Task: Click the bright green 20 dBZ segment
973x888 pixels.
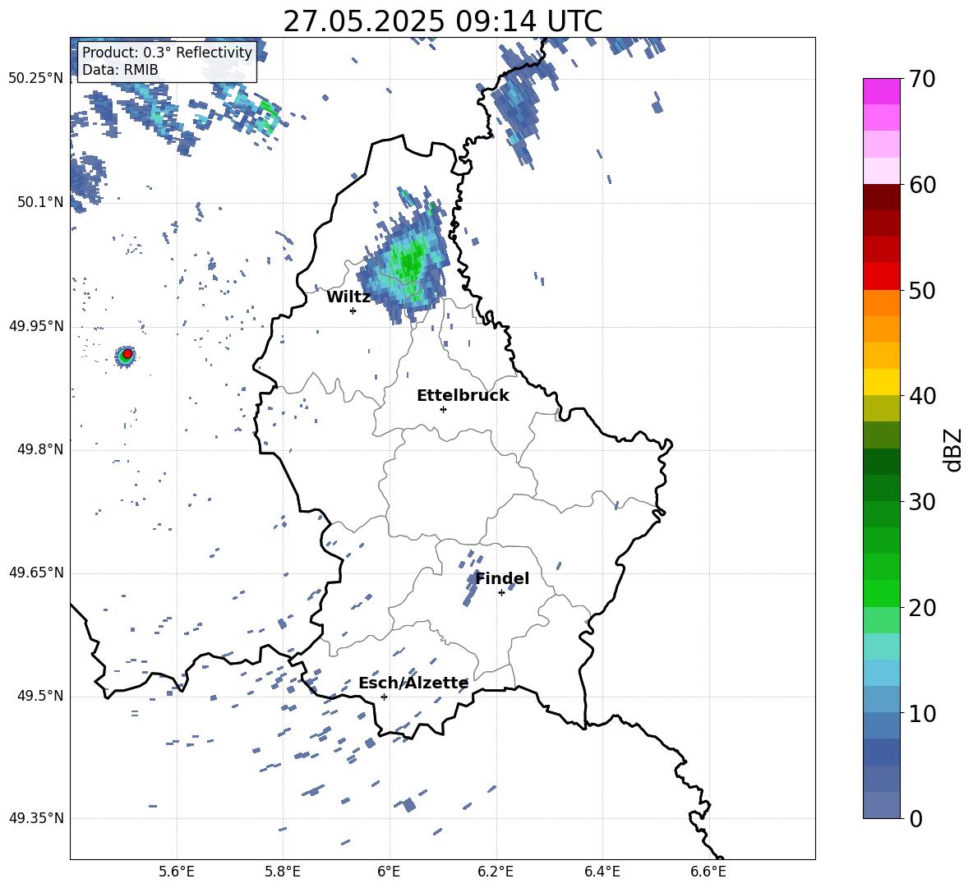Action: tap(882, 593)
